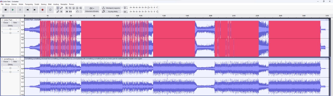Start playback with the green Play button
This screenshot has width=333, height=96.
(x=13, y=10)
